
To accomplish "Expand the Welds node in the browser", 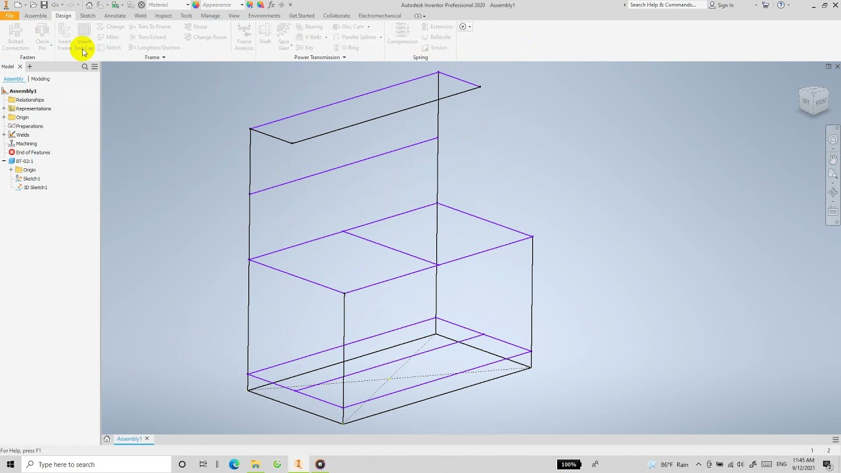I will [4, 135].
